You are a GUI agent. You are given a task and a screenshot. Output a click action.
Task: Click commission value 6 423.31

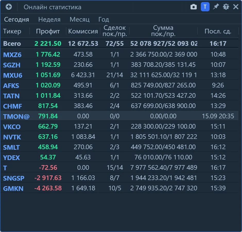[83, 75]
